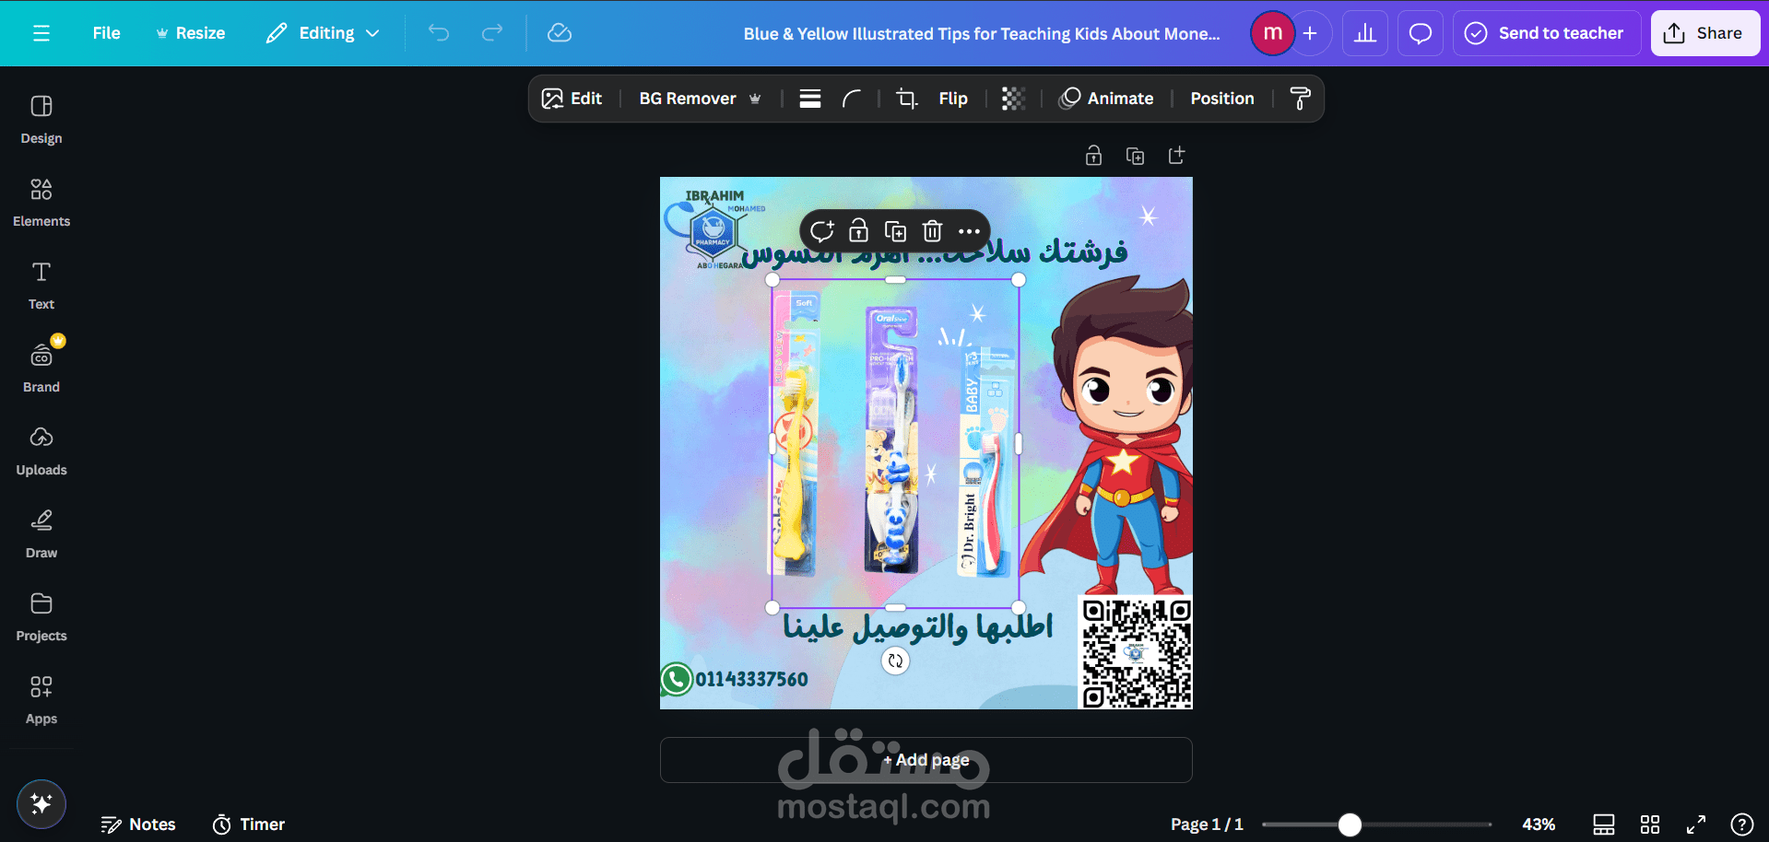This screenshot has height=842, width=1769.
Task: Click comment icon in floating toolbar
Action: 821,230
